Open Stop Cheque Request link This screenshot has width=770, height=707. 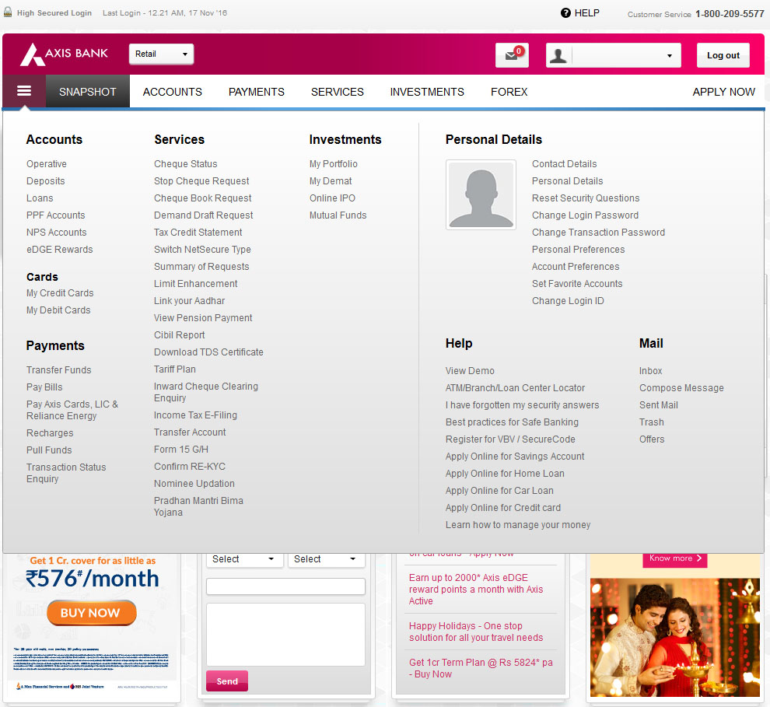(x=201, y=181)
